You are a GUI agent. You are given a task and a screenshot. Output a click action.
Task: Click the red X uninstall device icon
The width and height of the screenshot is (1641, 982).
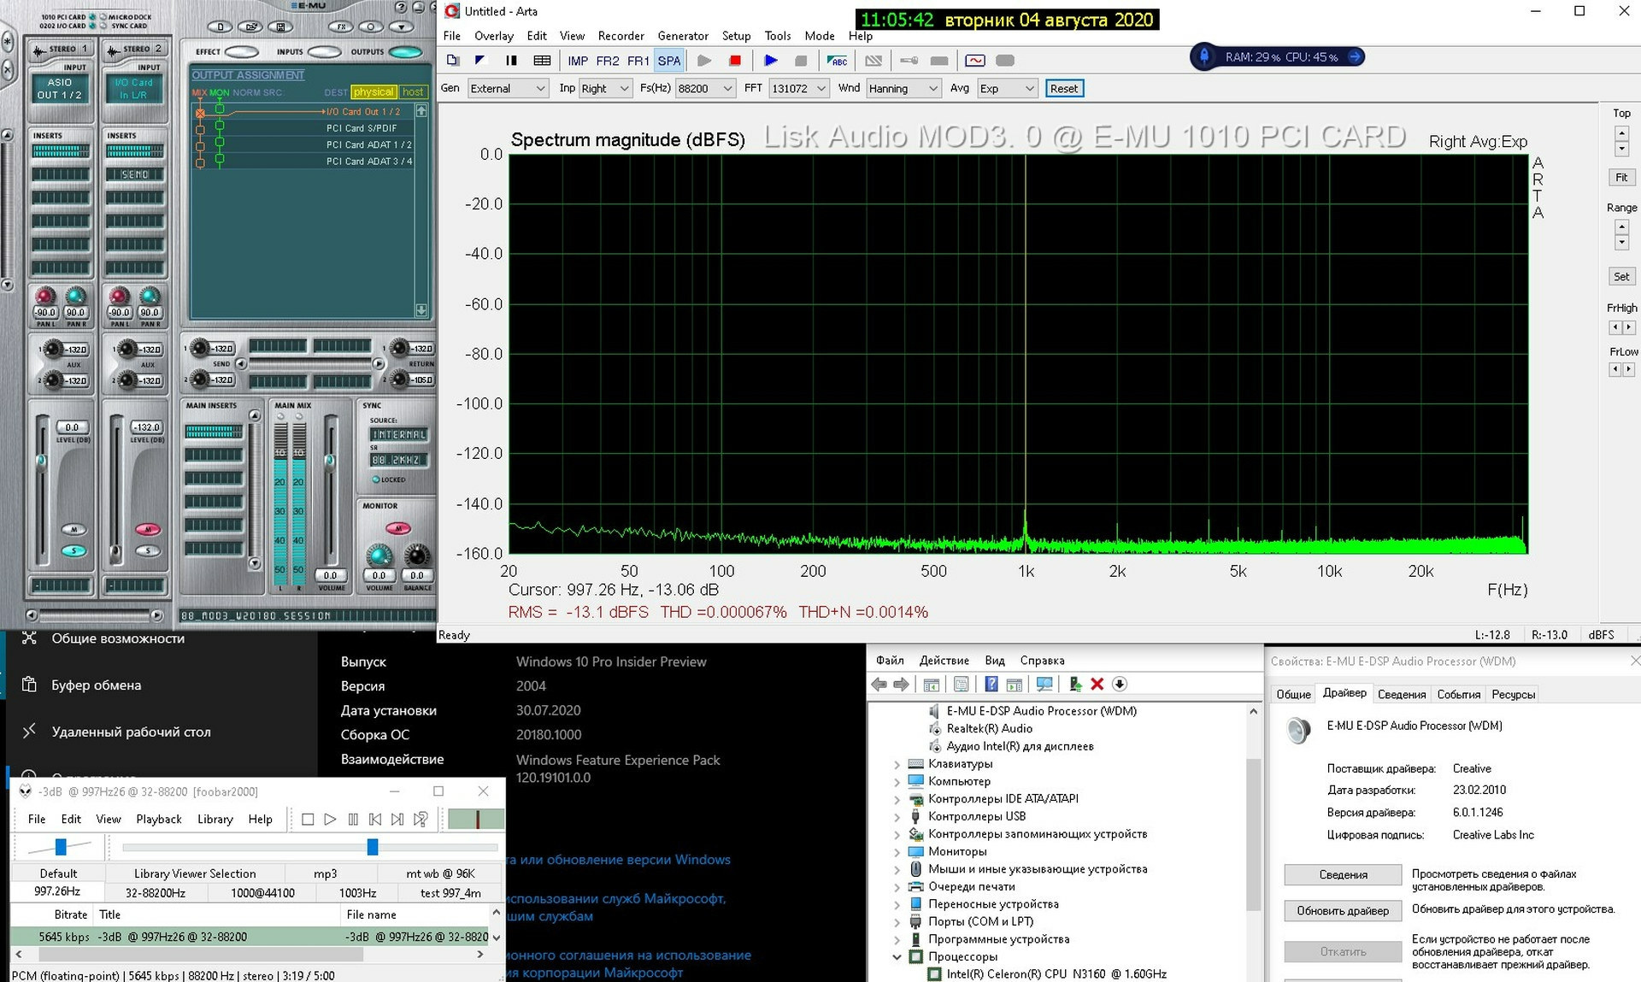point(1097,685)
